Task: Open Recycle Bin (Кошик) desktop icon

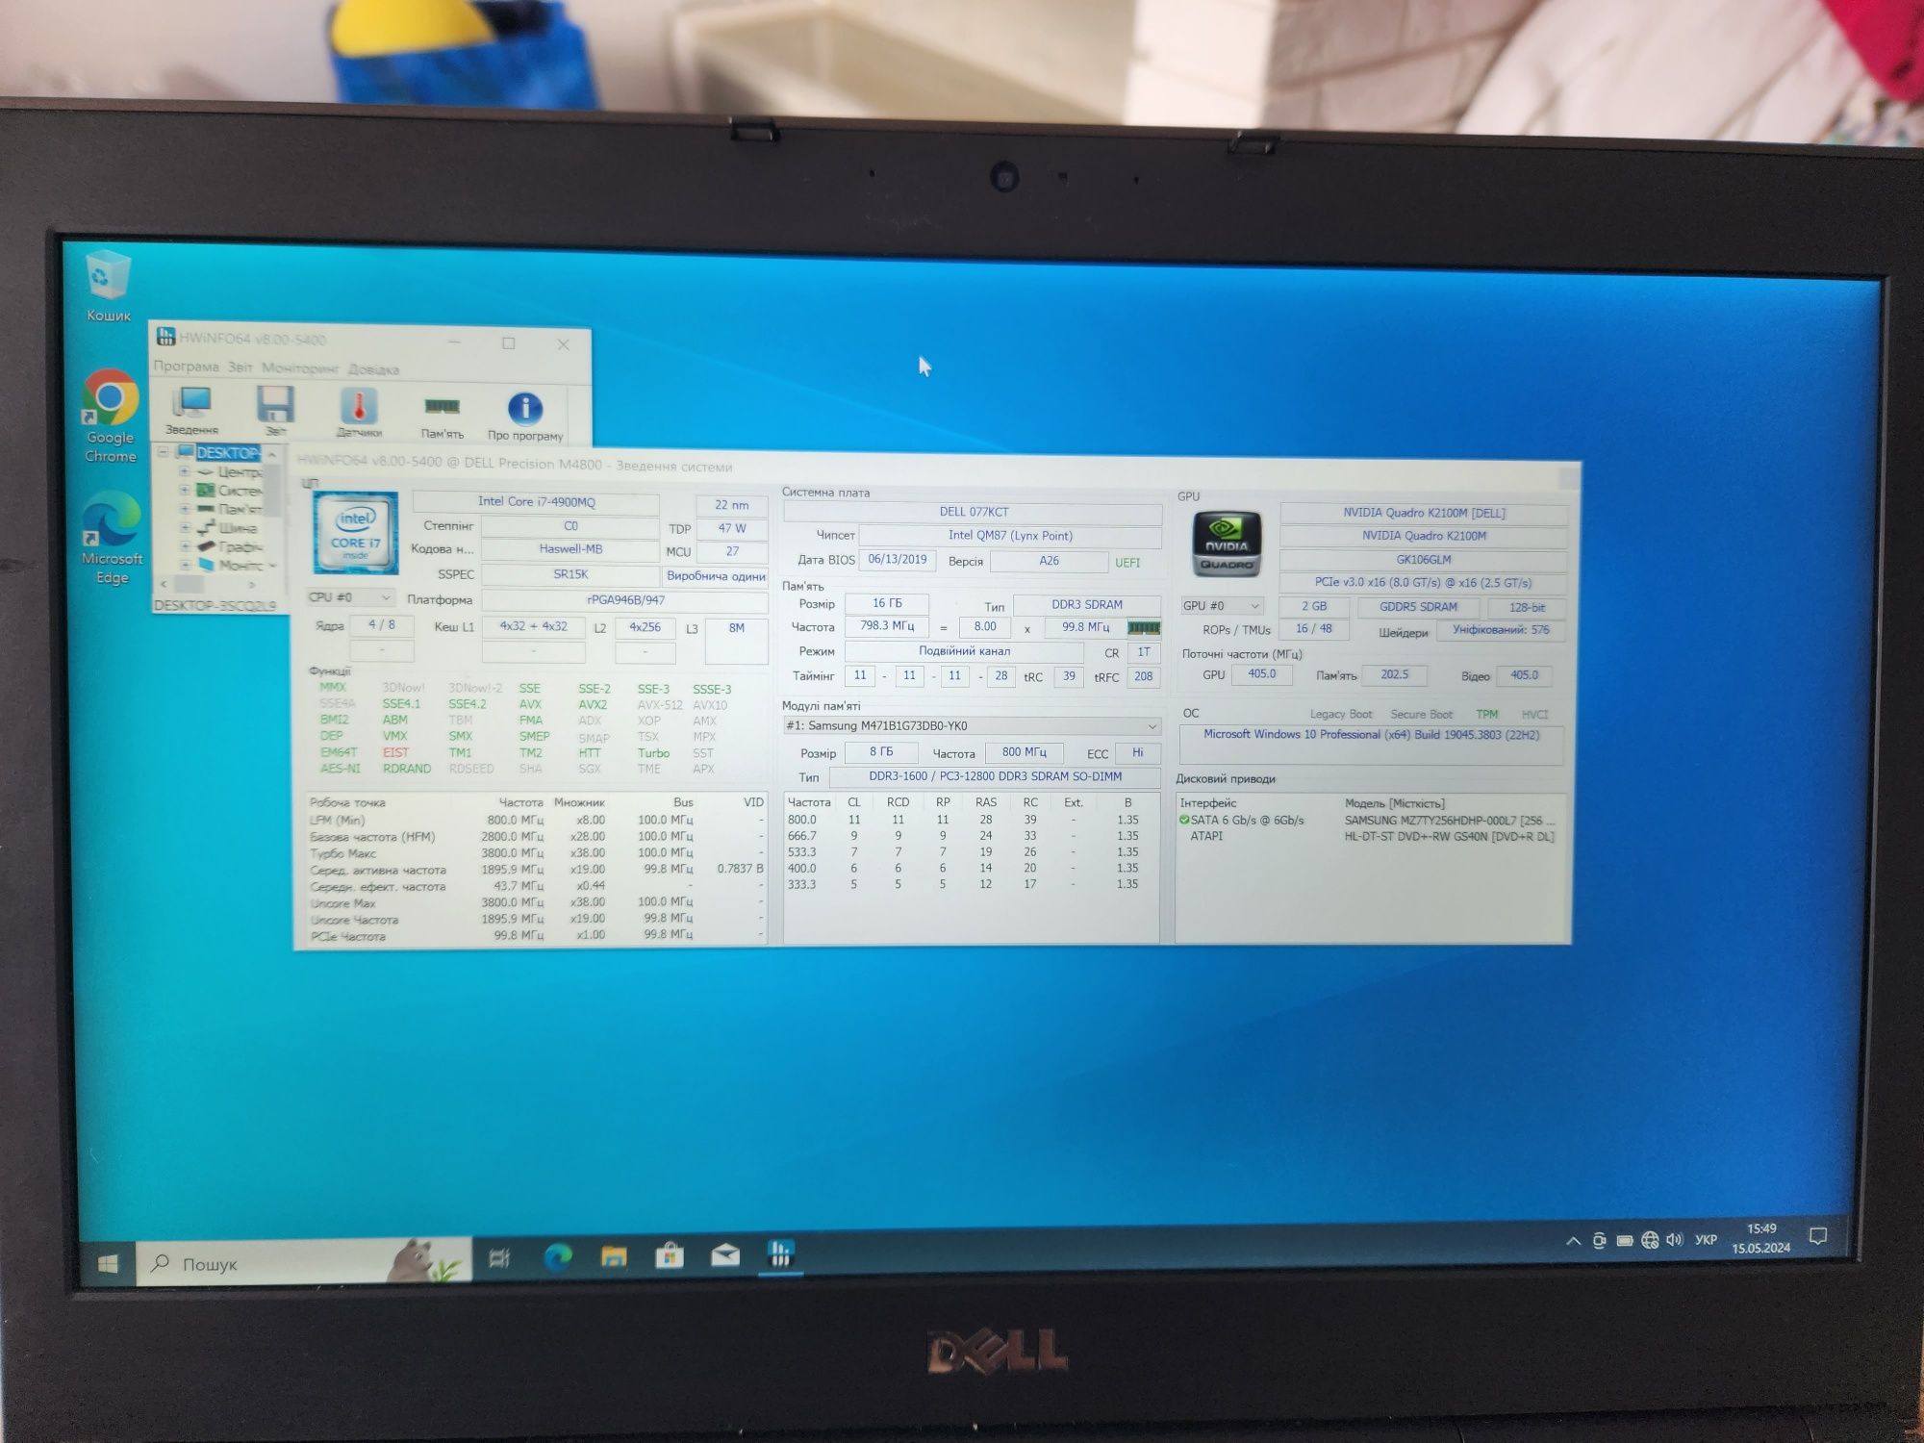Action: tap(108, 287)
